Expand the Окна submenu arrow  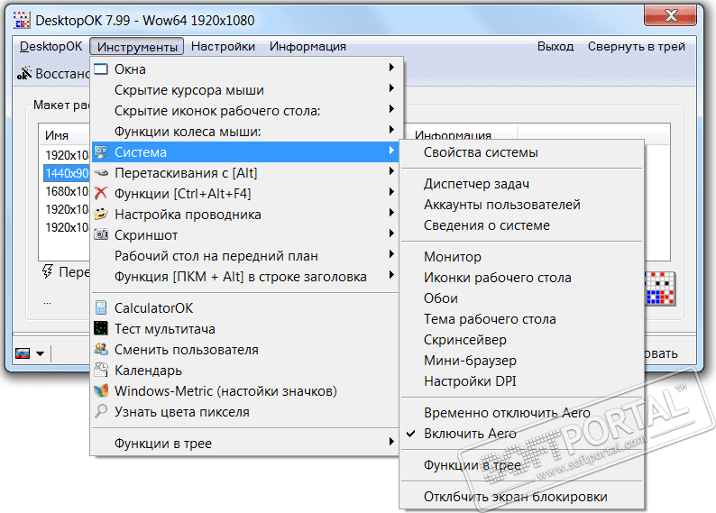391,68
